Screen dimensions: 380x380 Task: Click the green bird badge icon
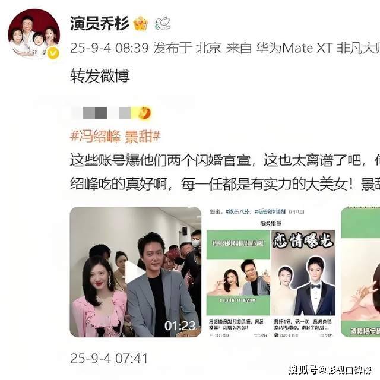pos(163,23)
